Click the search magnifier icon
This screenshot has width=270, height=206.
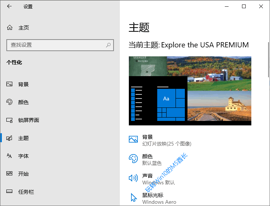pyautogui.click(x=108, y=45)
